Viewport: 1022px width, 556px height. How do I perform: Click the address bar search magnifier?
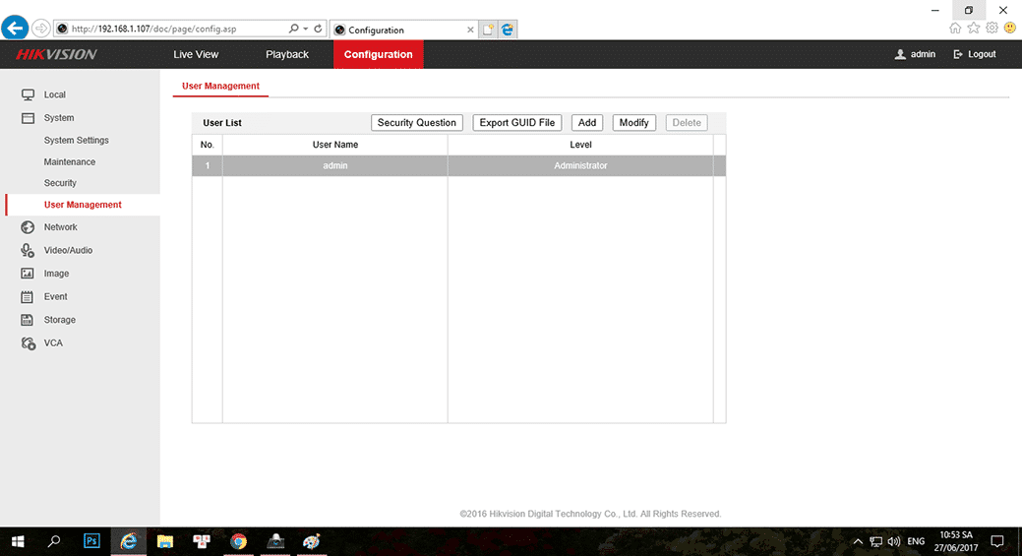point(293,29)
